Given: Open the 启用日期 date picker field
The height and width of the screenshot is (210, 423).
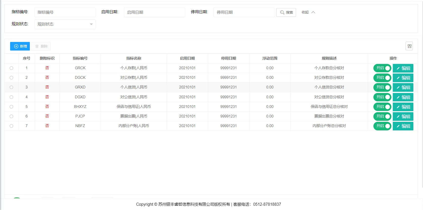Looking at the screenshot, I should [154, 12].
